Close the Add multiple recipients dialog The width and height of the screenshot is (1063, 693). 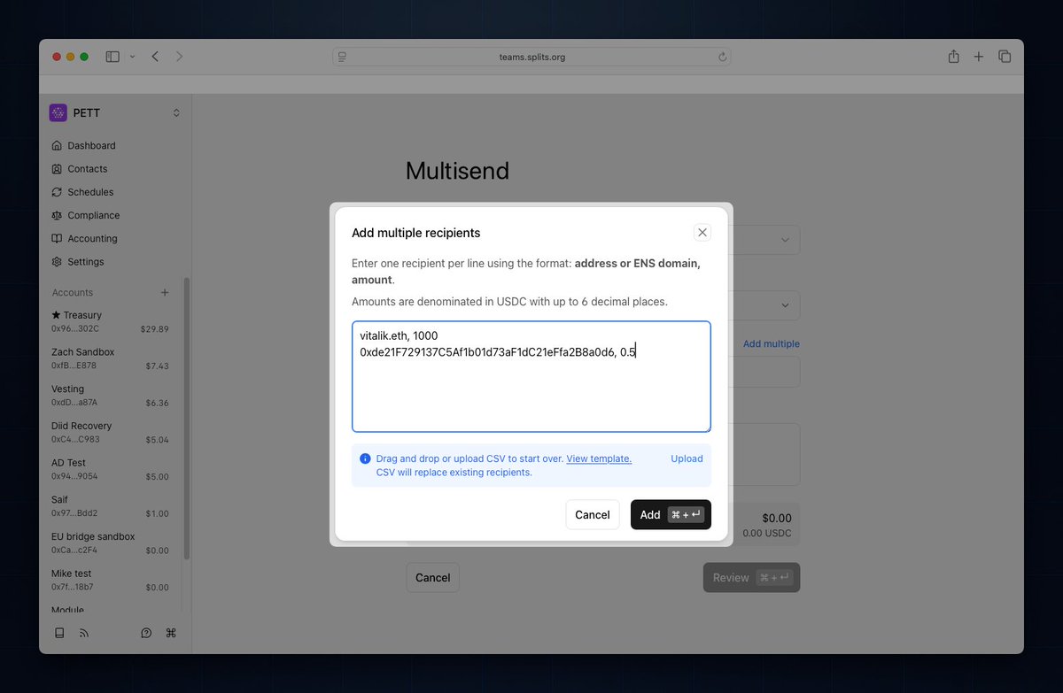click(x=702, y=233)
